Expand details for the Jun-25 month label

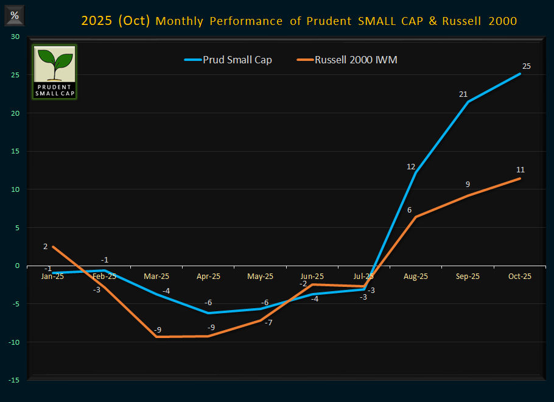312,276
